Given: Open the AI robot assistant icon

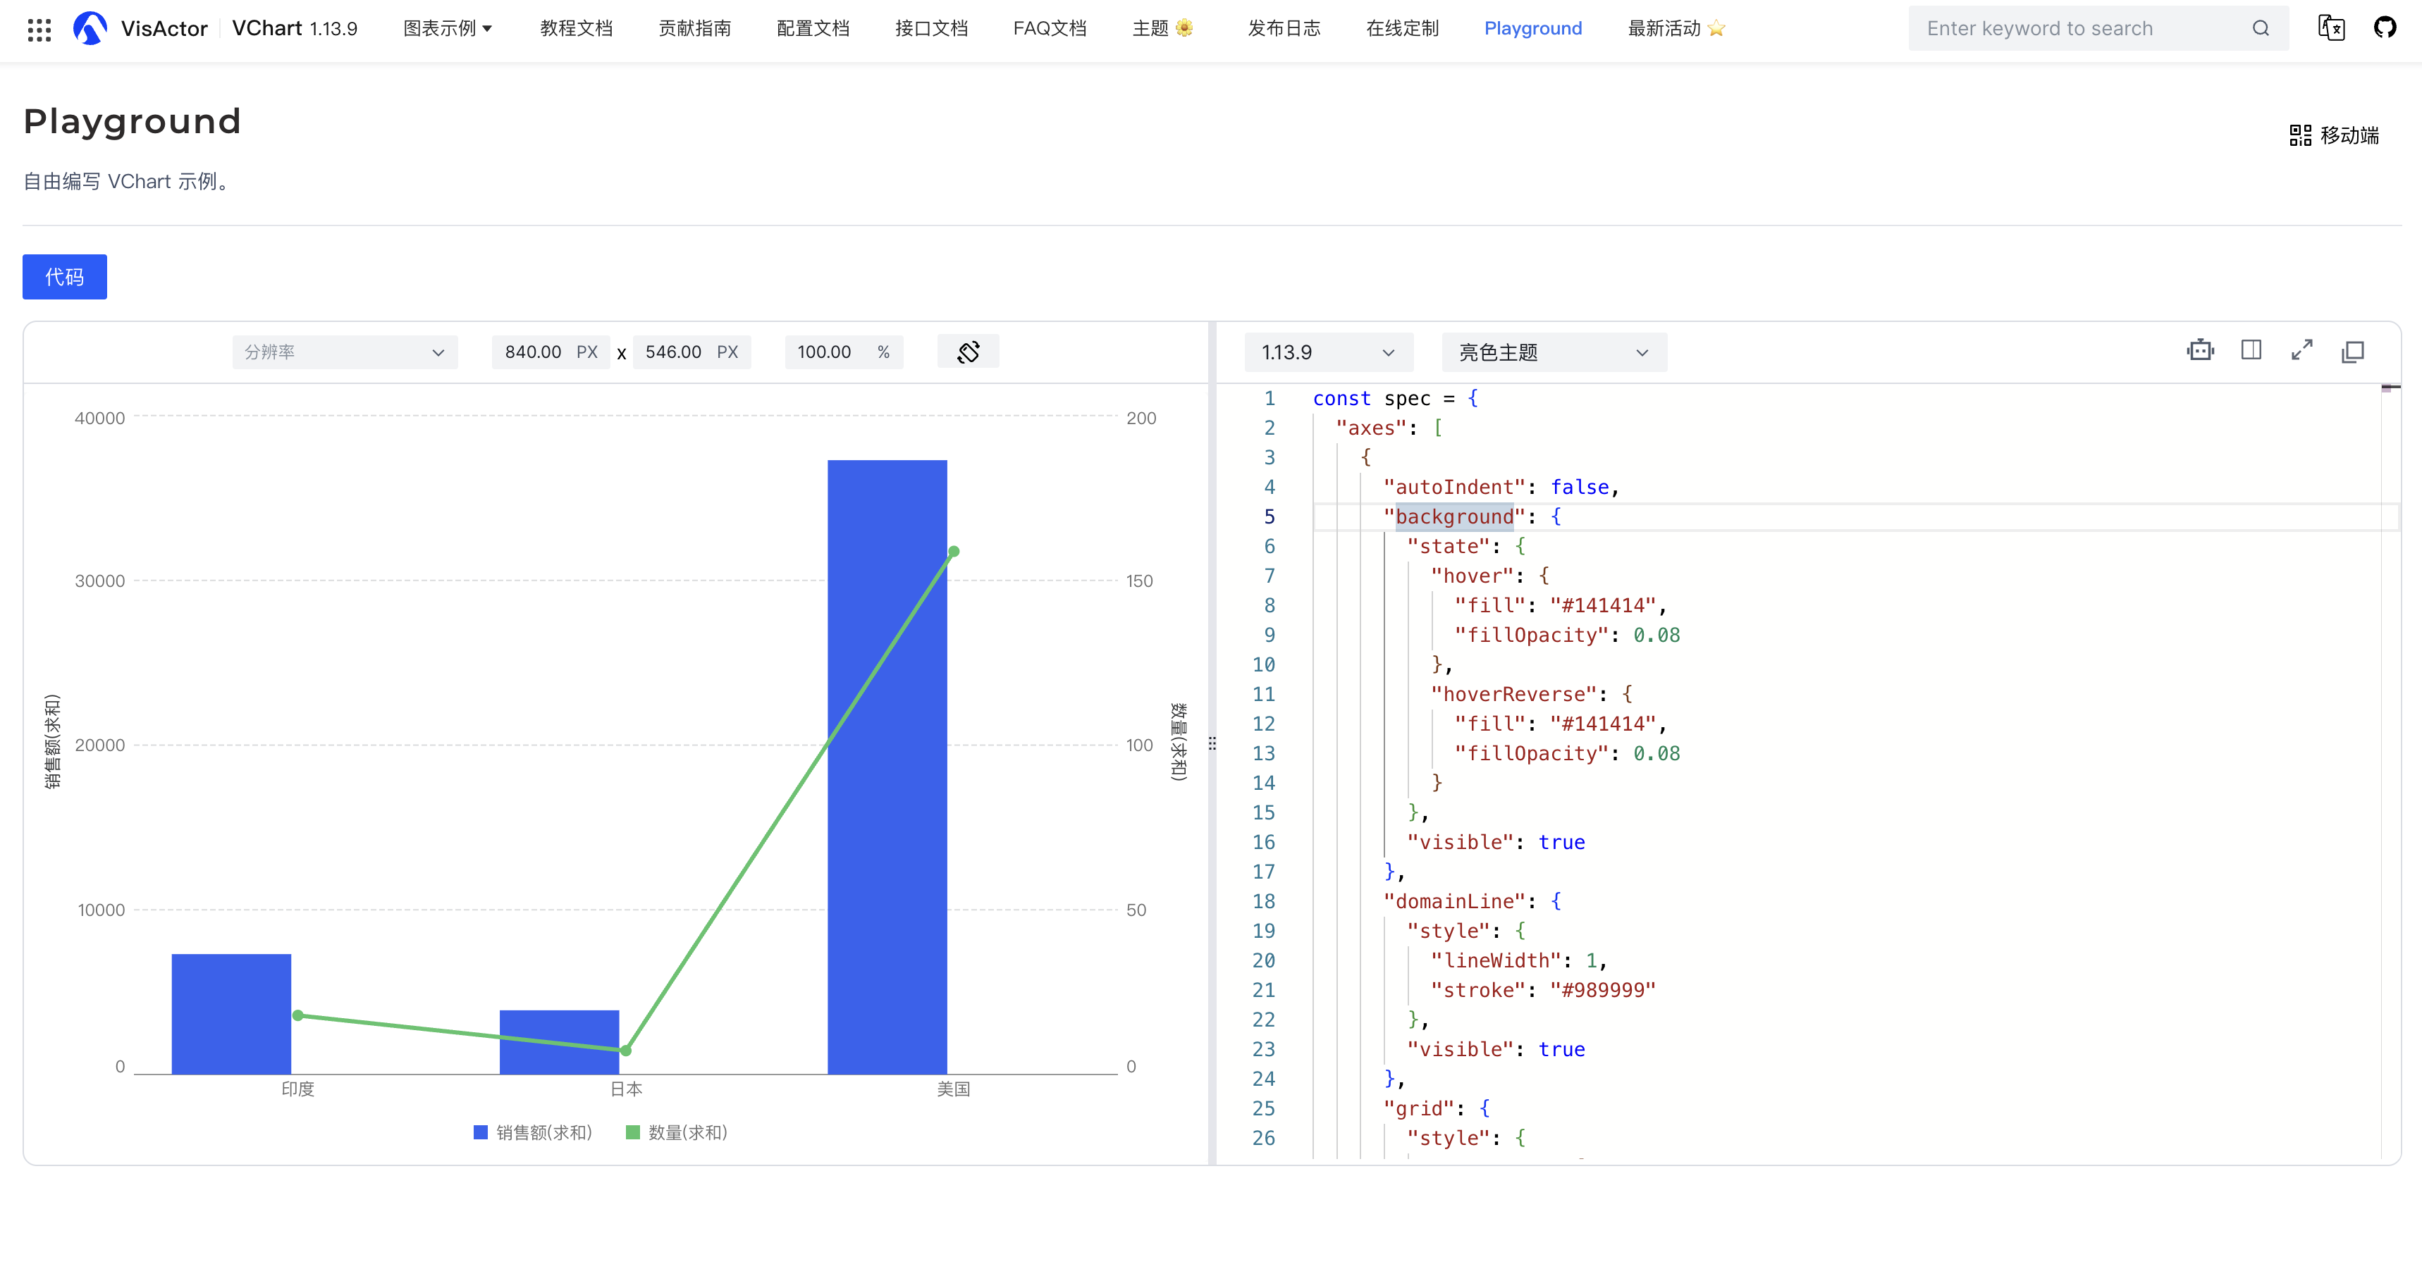Looking at the screenshot, I should coord(2200,351).
